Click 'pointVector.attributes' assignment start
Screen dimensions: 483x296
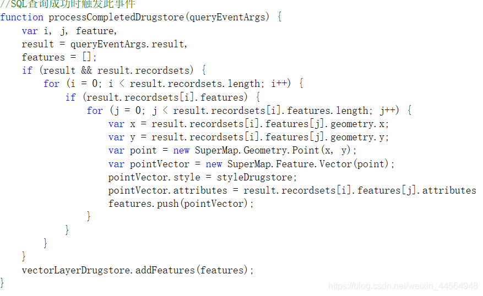point(167,191)
